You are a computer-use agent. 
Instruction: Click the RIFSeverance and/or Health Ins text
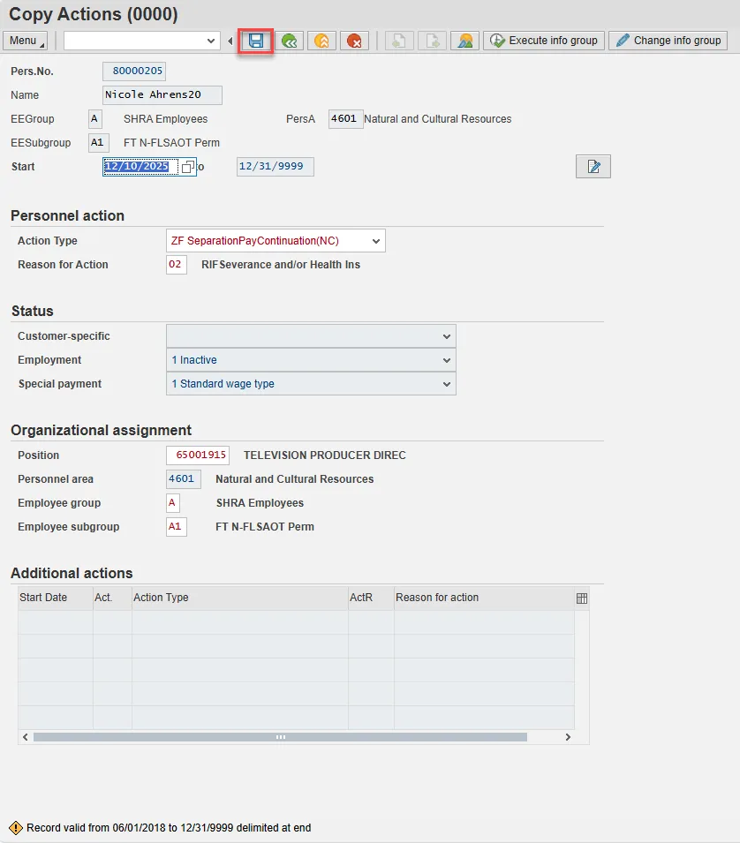[281, 265]
